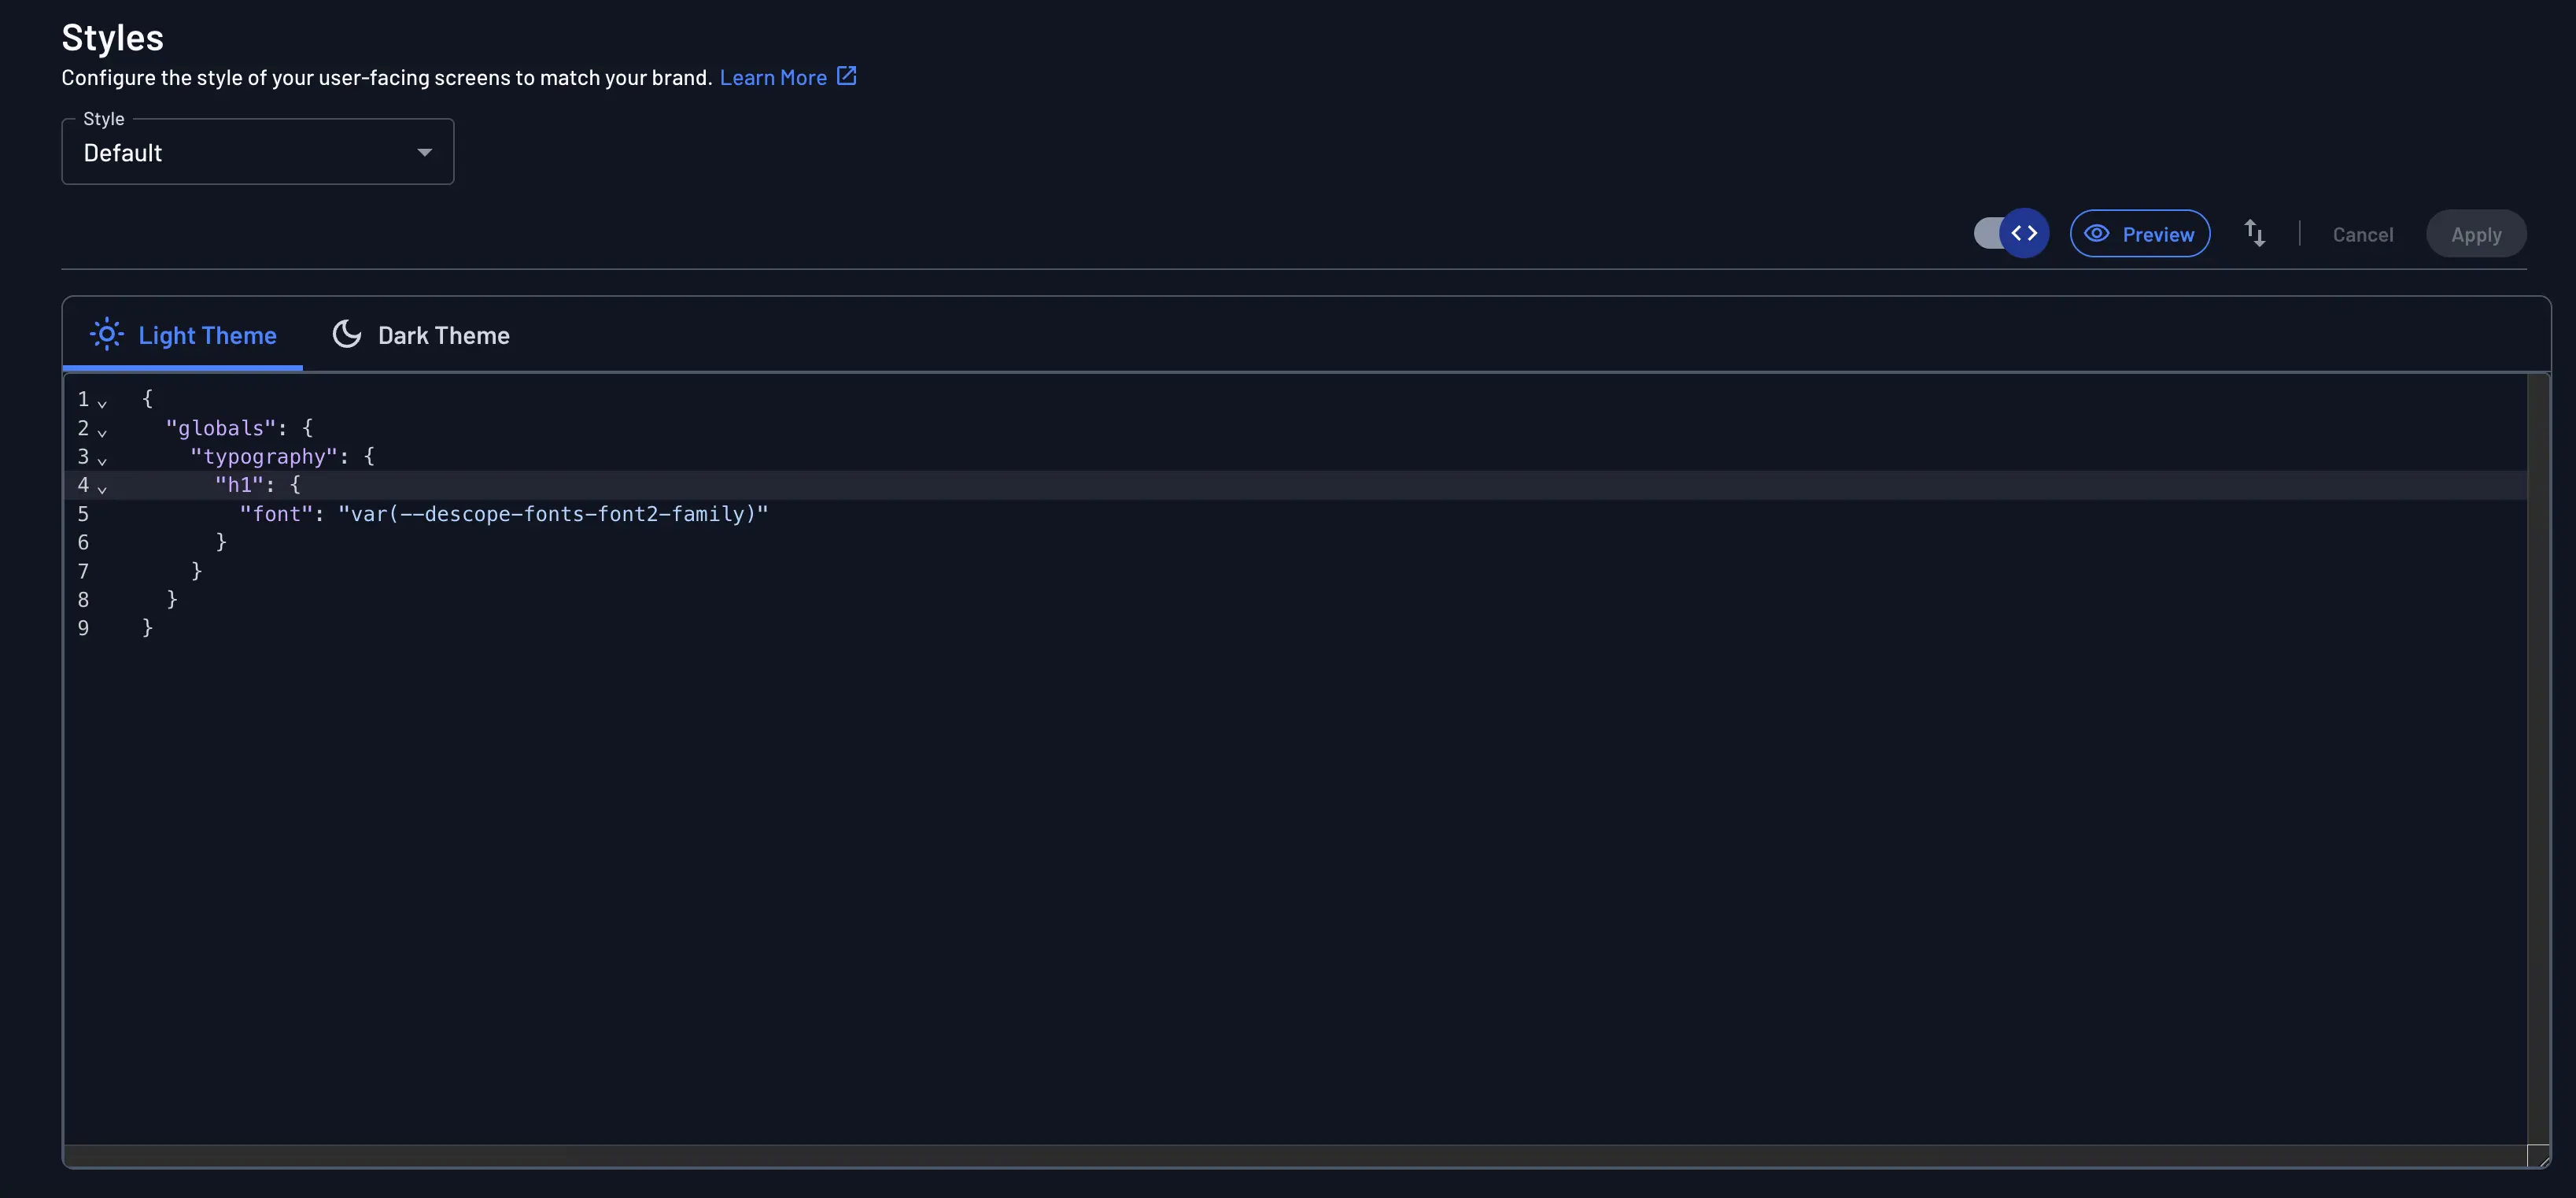Click the Apply button
This screenshot has height=1198, width=2576.
tap(2476, 233)
